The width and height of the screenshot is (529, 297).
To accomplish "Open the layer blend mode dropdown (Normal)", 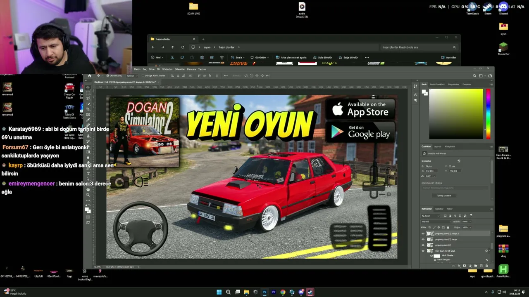I will (x=436, y=222).
